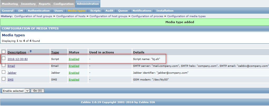Check the box for SMS row
Viewport: 269px width, 106px height.
3,79
